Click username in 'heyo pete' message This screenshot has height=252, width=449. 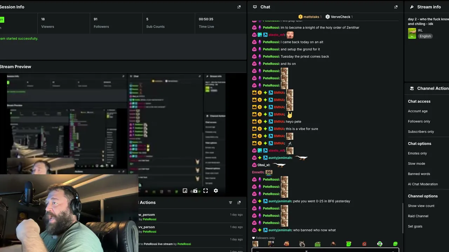click(279, 121)
